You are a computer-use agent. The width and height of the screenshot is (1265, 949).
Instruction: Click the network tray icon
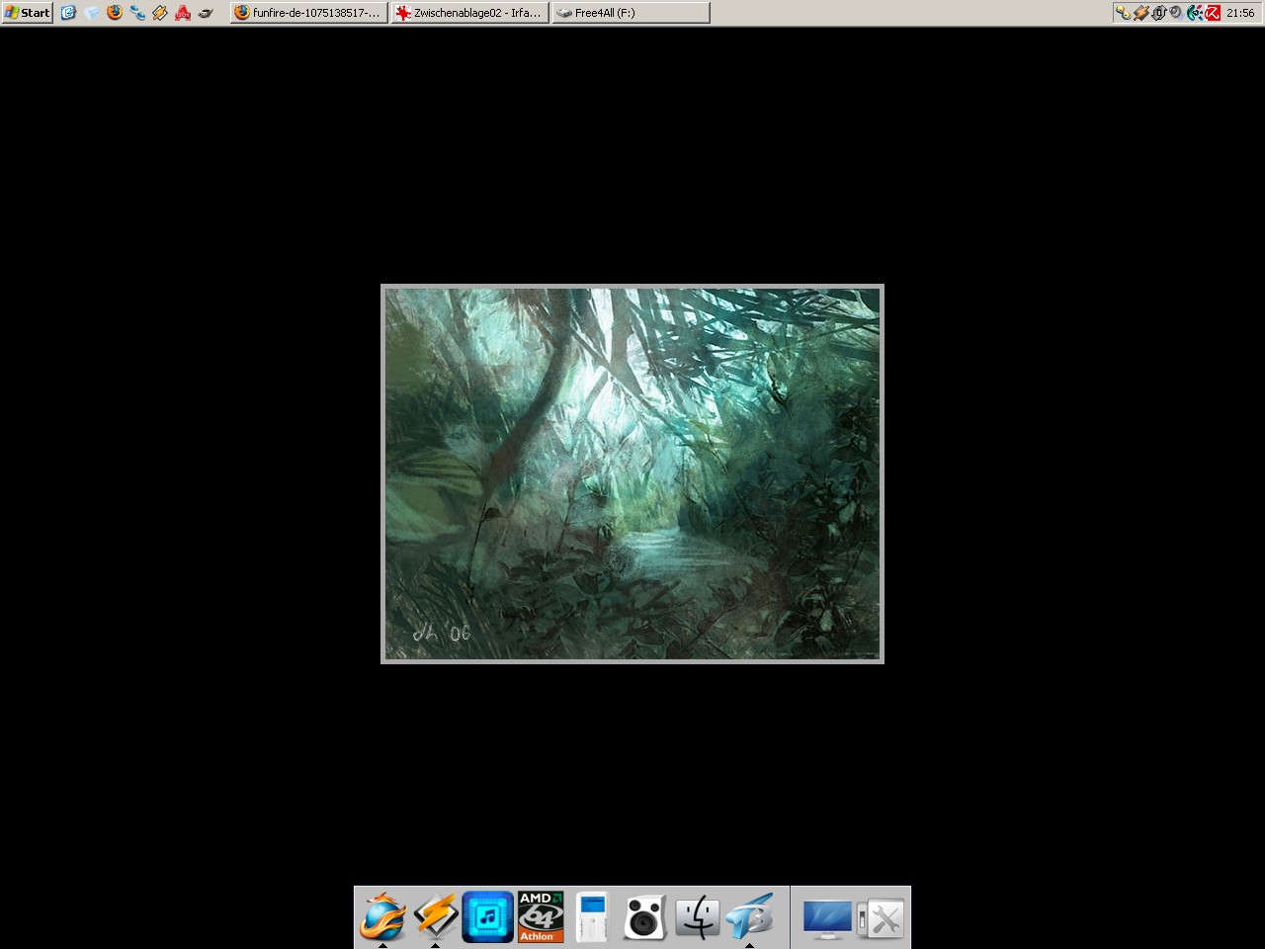(1124, 13)
